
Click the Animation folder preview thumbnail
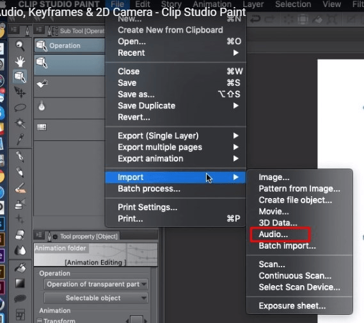96,255
